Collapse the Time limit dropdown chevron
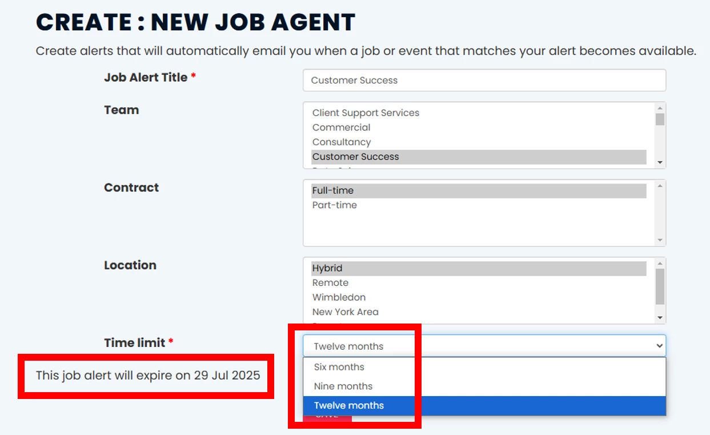Image resolution: width=710 pixels, height=435 pixels. point(660,346)
